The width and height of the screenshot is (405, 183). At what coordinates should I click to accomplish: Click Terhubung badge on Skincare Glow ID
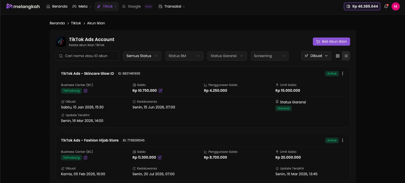[71, 91]
